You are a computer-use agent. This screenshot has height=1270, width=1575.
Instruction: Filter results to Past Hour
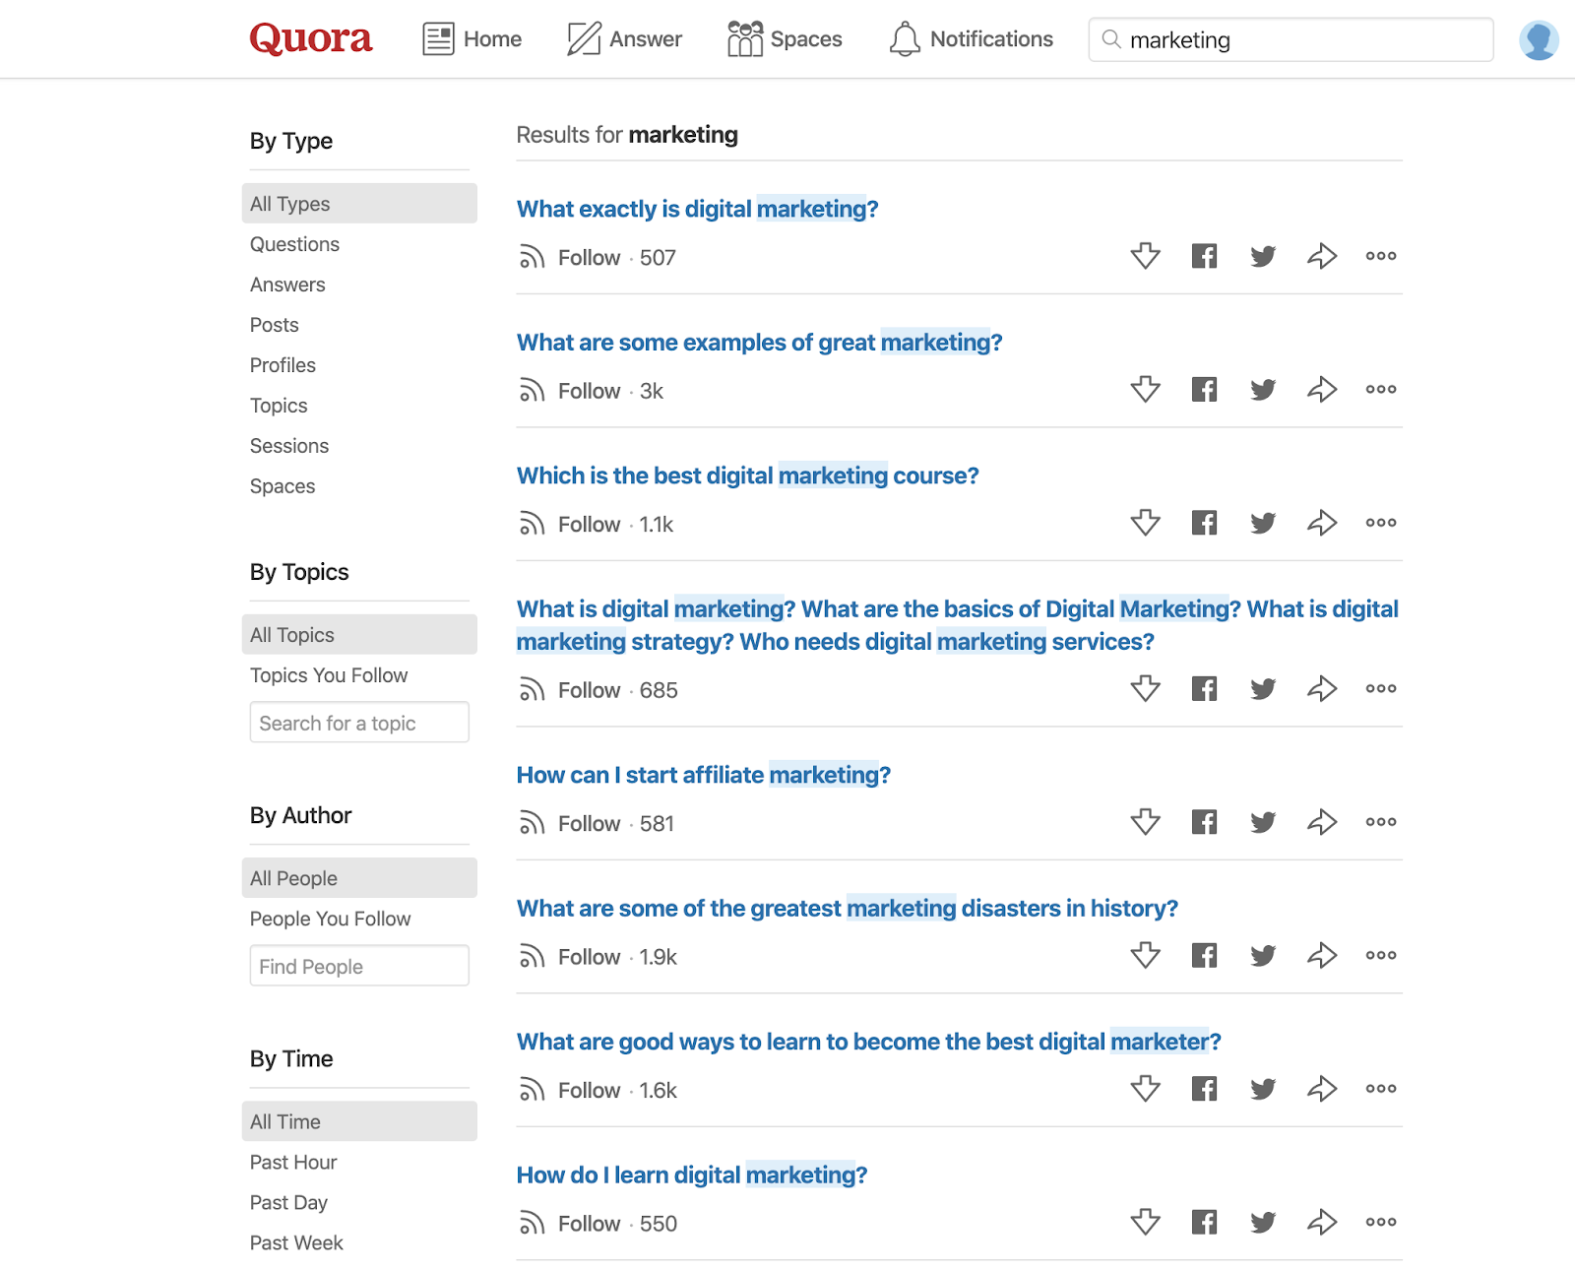[x=293, y=1162]
